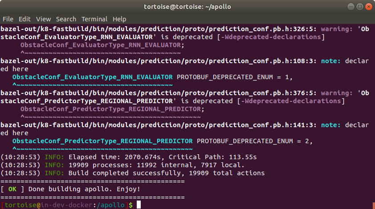
Task: Maximize the terminal window
Action: pos(360,7)
